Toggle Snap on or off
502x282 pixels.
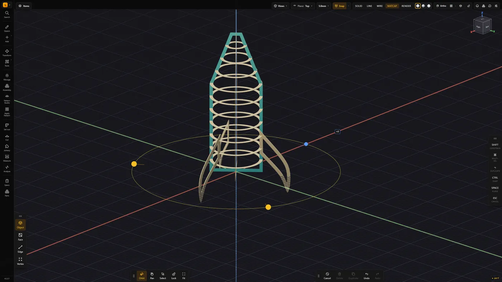click(x=339, y=6)
